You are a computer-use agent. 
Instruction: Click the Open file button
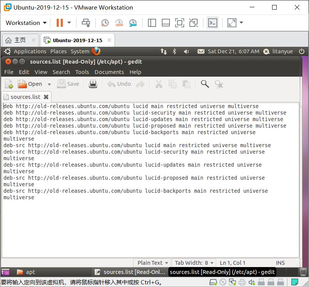pos(30,84)
